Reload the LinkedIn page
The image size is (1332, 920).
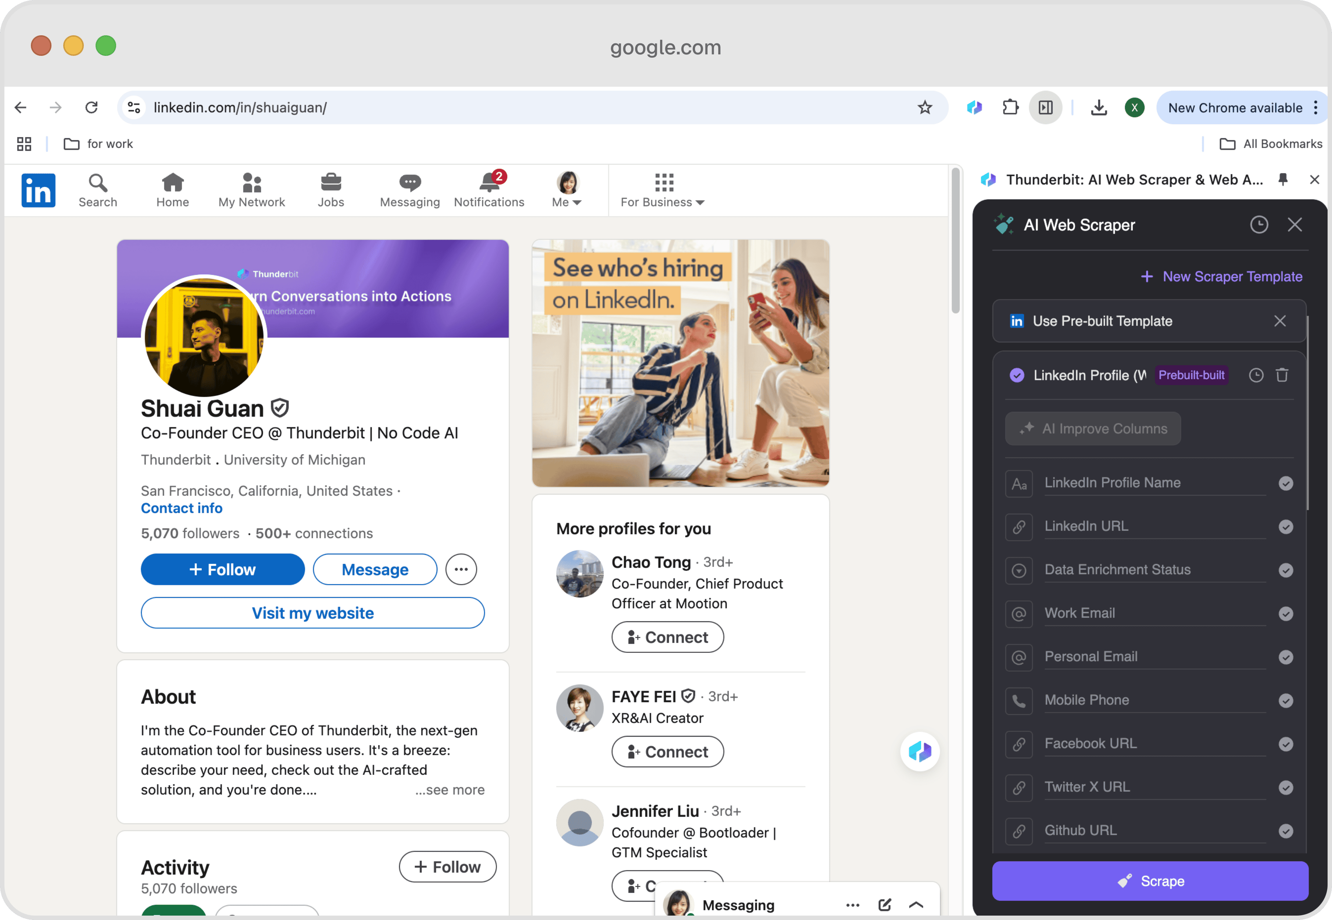(91, 107)
